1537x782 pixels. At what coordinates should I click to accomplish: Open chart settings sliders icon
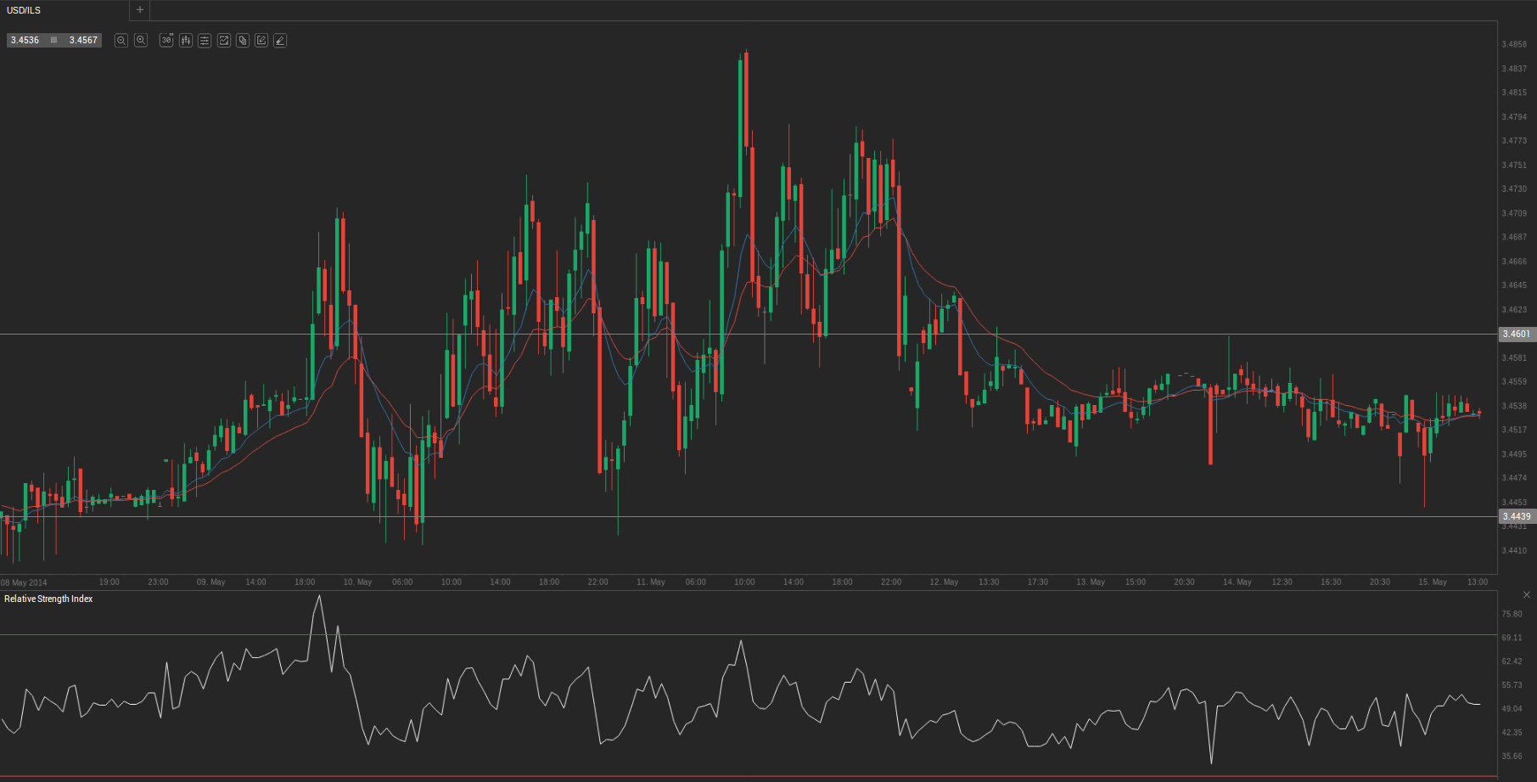(205, 40)
